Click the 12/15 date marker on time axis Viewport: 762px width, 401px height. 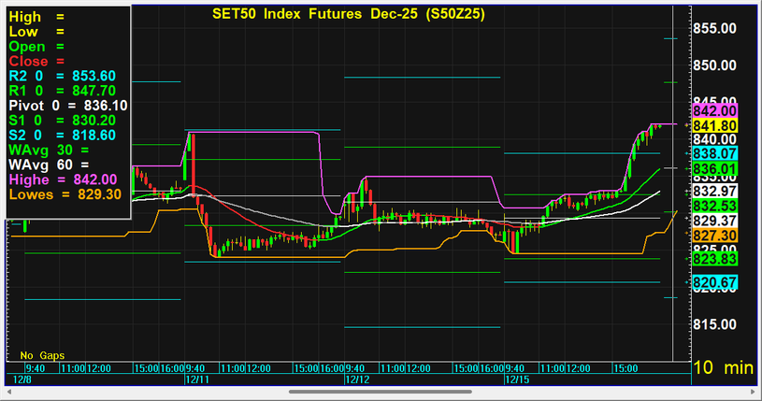[515, 380]
